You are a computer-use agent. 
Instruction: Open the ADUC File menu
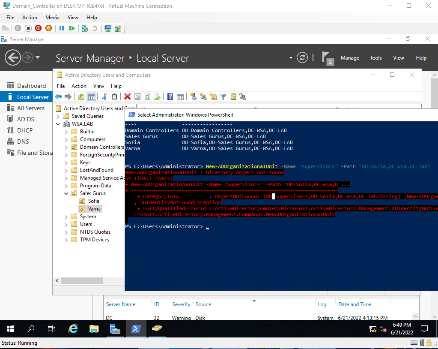click(x=61, y=86)
